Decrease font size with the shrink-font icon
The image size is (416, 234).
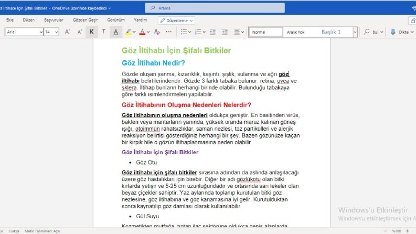[80, 32]
